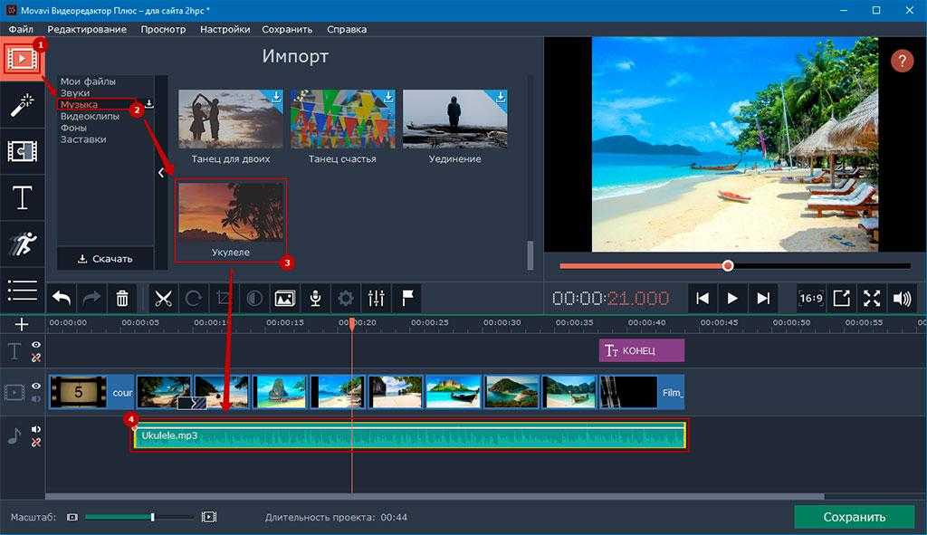The image size is (927, 535).
Task: Open the Редактирование menu
Action: (87, 29)
